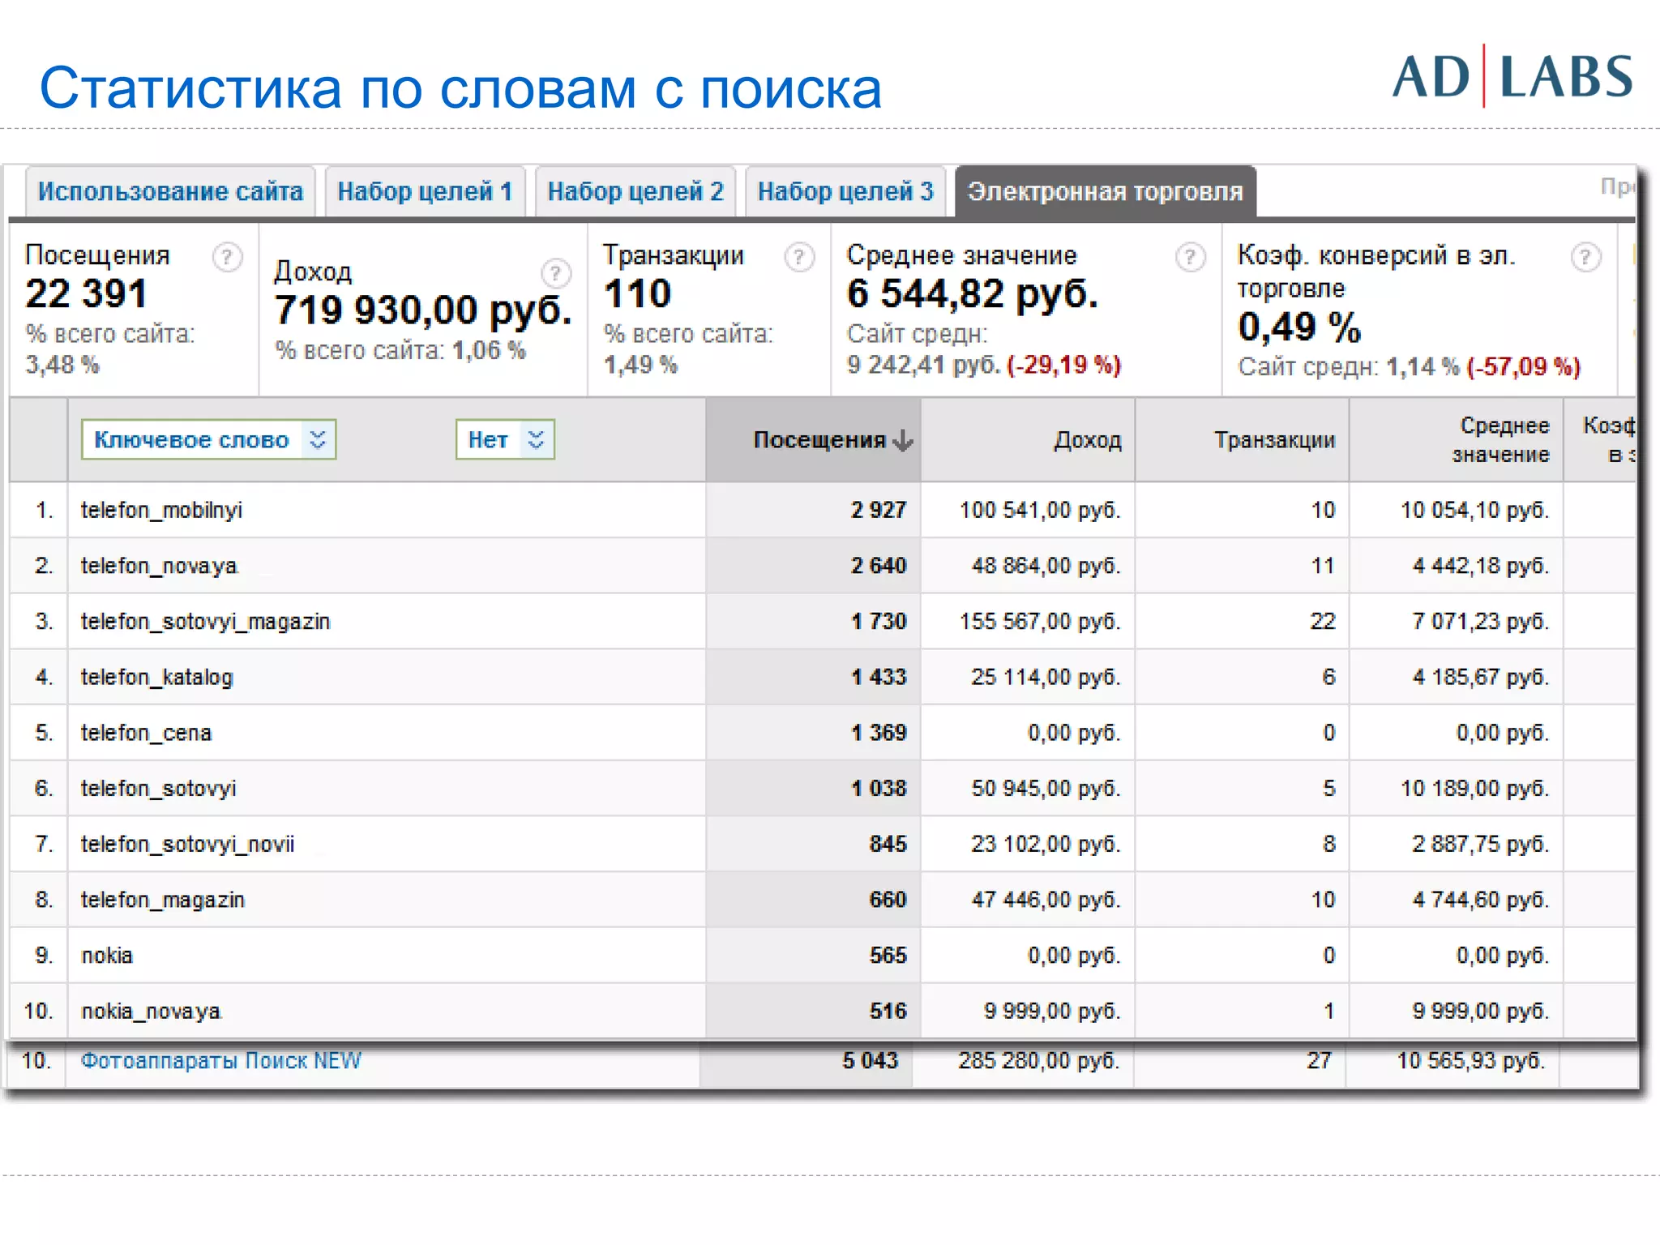Click visits value 1 433

click(x=878, y=677)
